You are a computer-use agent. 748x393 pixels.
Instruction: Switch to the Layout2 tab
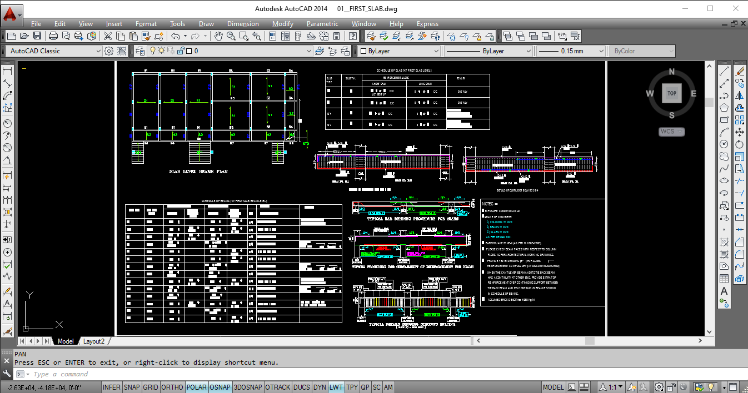(94, 341)
